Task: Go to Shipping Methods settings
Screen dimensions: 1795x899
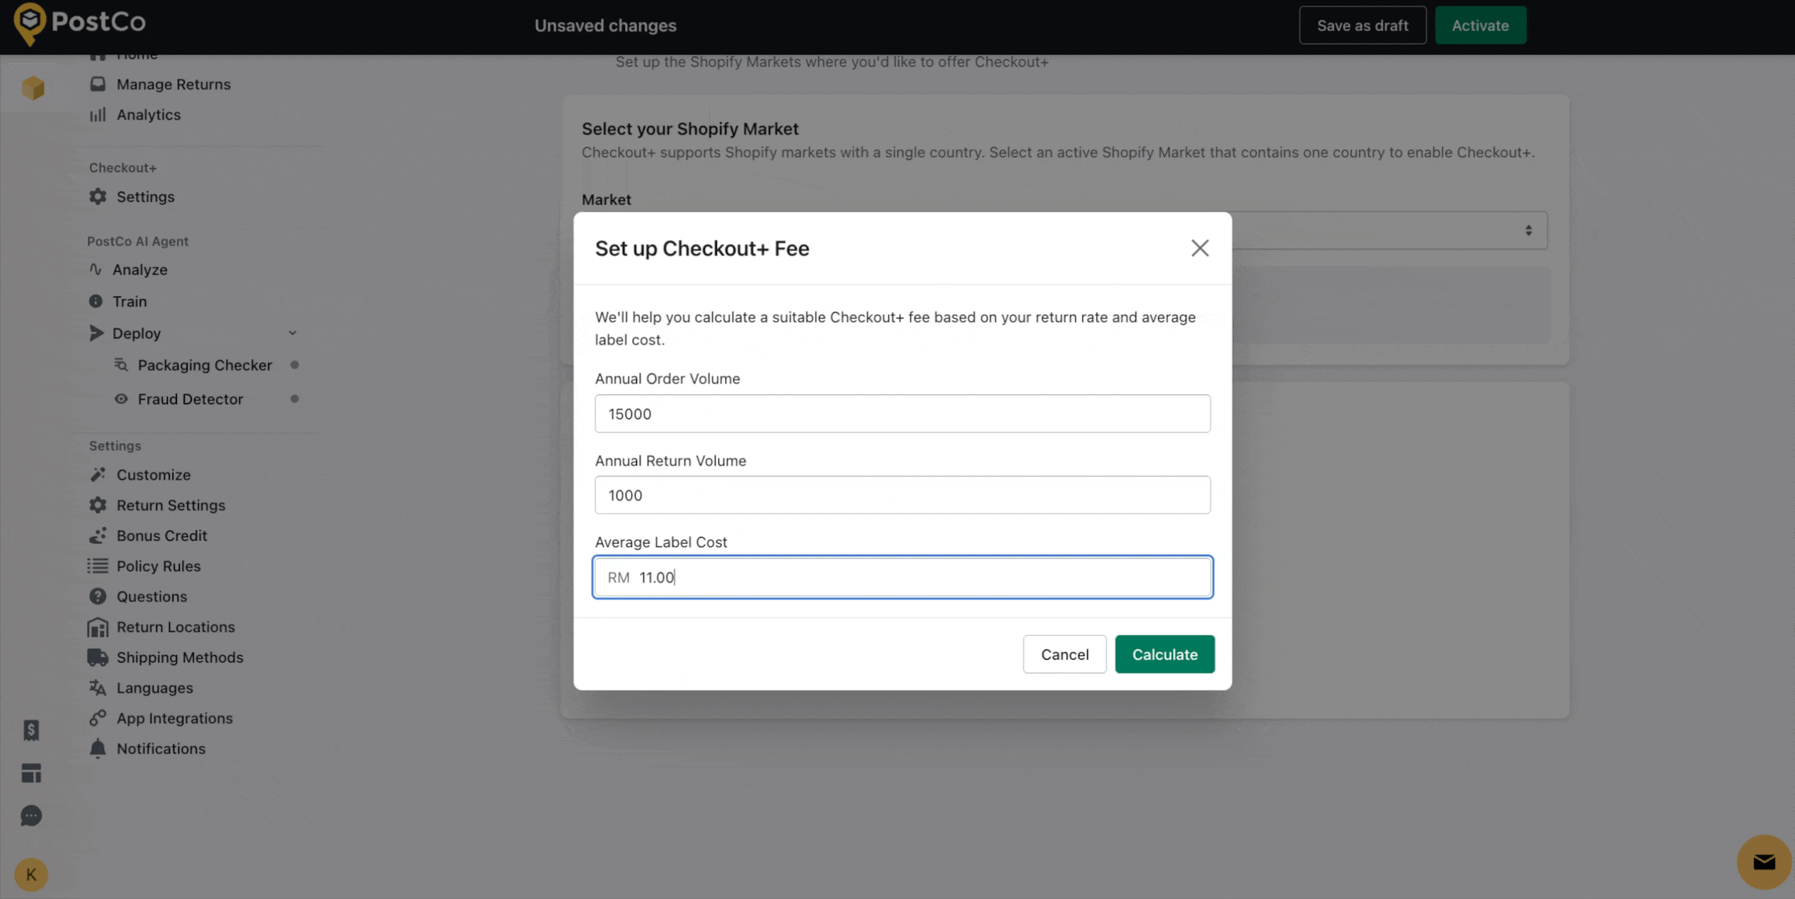Action: (x=180, y=657)
